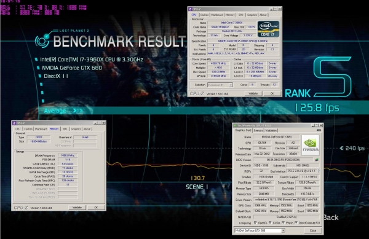Click the Bus Interface question mark icon
This screenshot has width=369, height=239.
[319, 171]
